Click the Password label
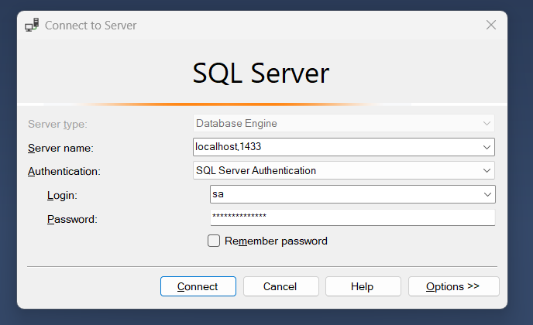The image size is (533, 325). pos(72,219)
